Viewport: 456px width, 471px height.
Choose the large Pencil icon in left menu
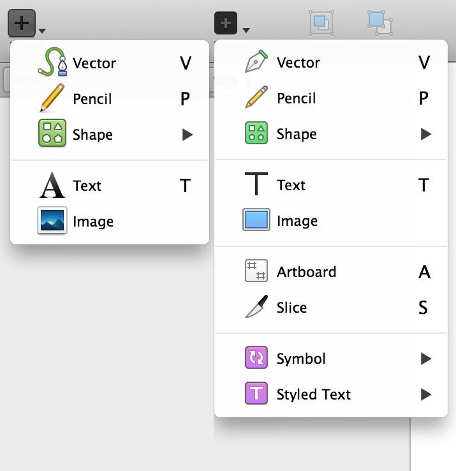pos(52,98)
